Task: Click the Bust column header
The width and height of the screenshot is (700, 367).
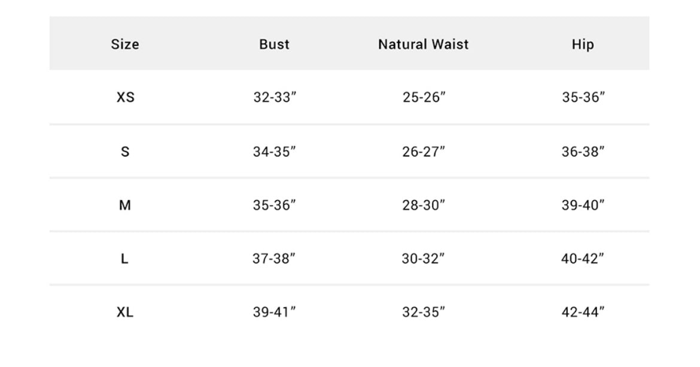Action: click(275, 44)
